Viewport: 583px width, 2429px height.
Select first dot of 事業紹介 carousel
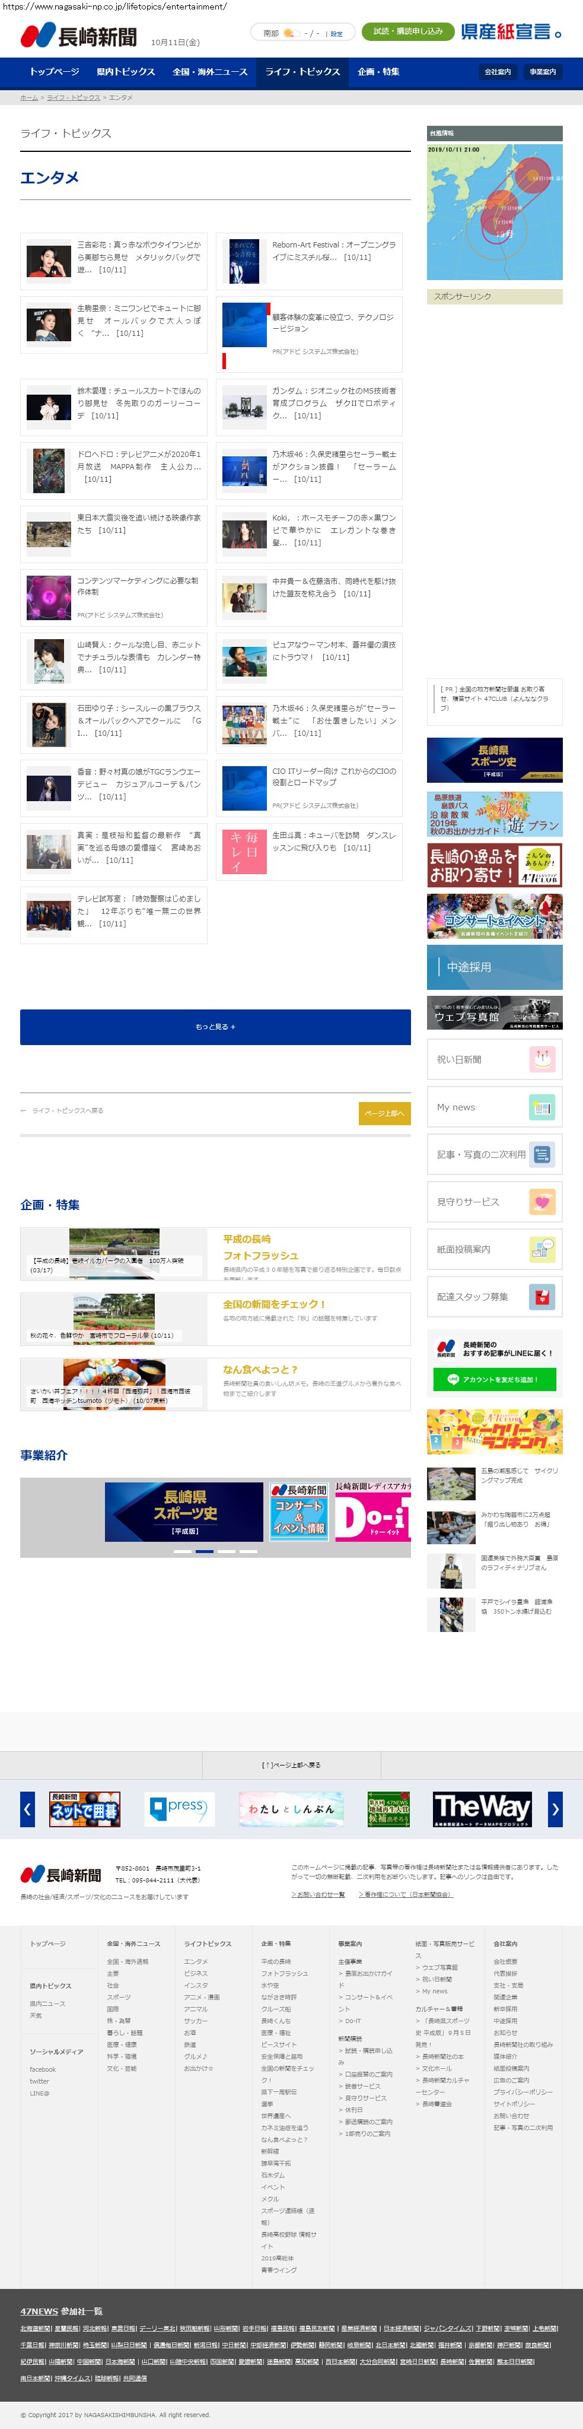pos(181,1551)
